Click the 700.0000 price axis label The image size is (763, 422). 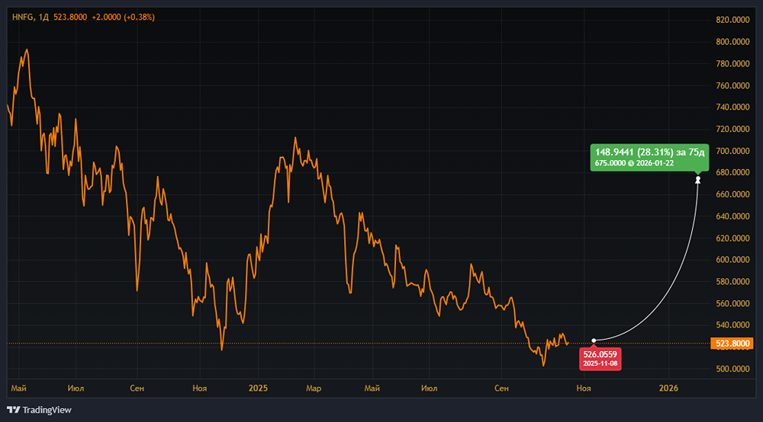732,151
